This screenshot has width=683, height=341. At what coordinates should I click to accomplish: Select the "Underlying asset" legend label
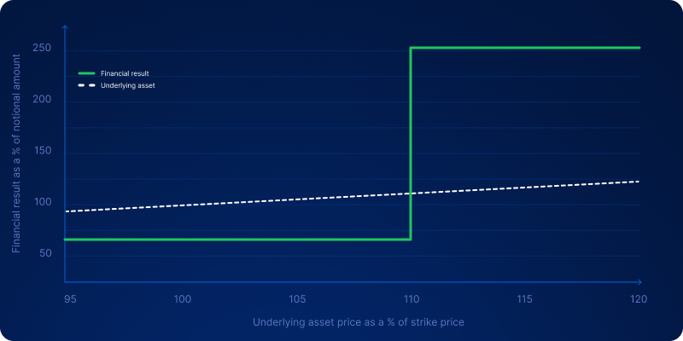tap(128, 86)
